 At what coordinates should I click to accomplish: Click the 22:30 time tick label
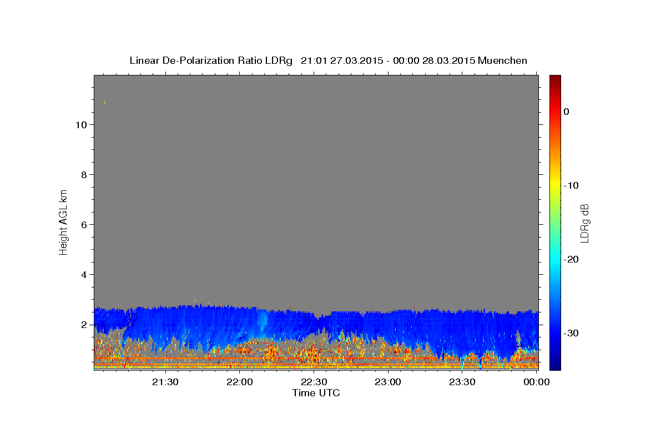[x=314, y=382]
